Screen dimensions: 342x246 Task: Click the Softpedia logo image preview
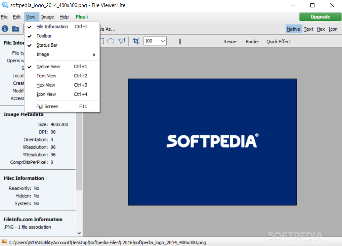pyautogui.click(x=212, y=142)
